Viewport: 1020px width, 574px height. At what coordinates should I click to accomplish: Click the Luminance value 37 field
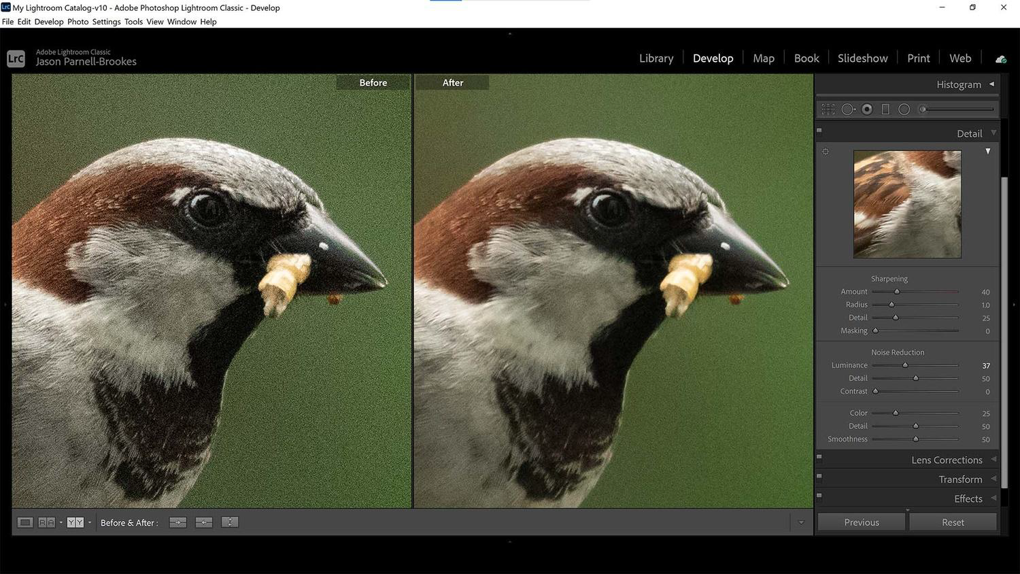pyautogui.click(x=985, y=366)
